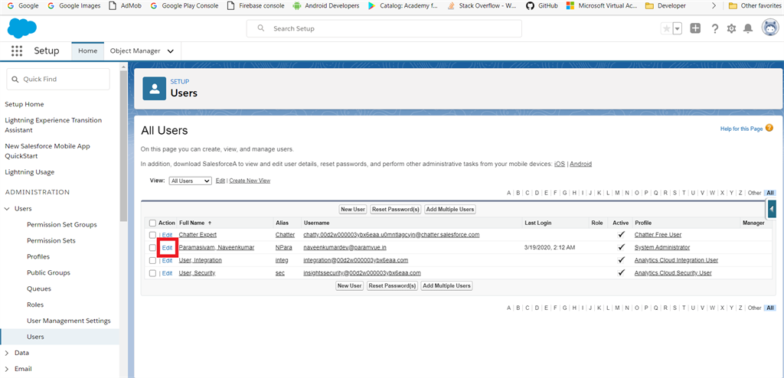Expand the Email tree section
Viewport: 784px width, 378px height.
pyautogui.click(x=6, y=369)
